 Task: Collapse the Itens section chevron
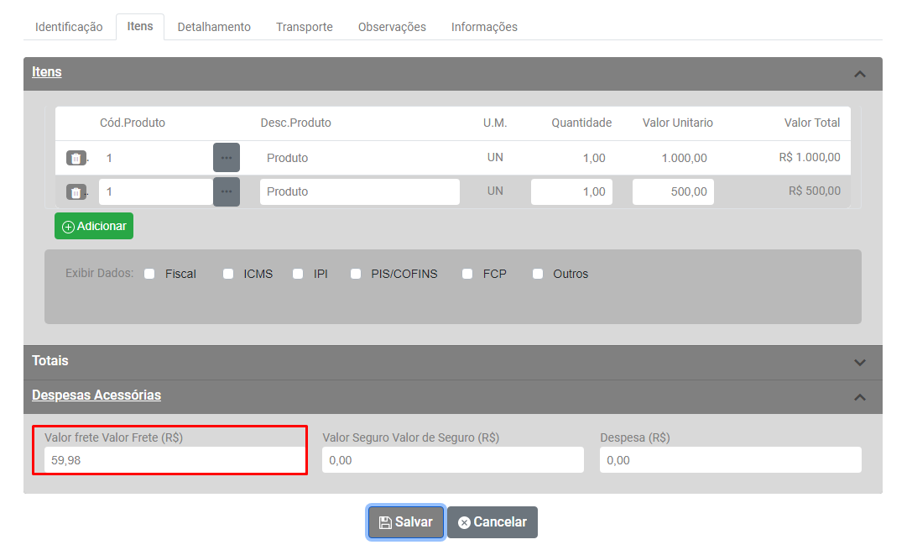pos(859,74)
